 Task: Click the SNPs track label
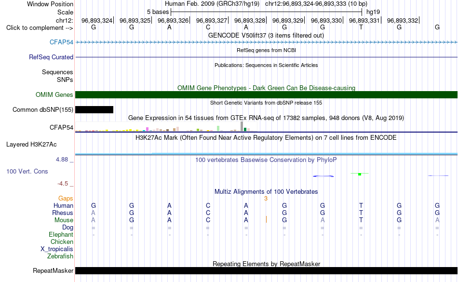(65, 80)
